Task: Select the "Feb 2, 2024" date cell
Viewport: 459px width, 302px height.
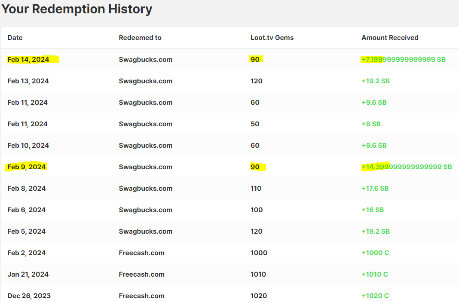Action: coord(27,253)
